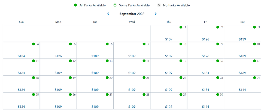Click the green availability dot for September 1
Screen dimensions: 267x112
tap(181, 27)
